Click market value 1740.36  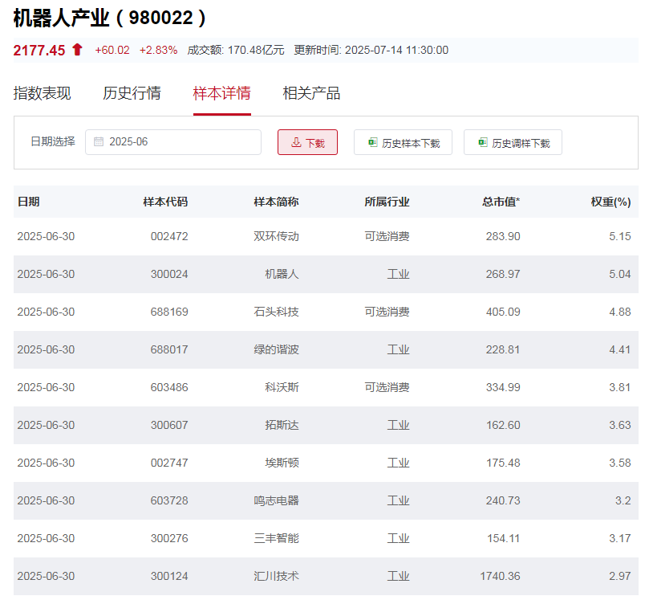click(501, 576)
